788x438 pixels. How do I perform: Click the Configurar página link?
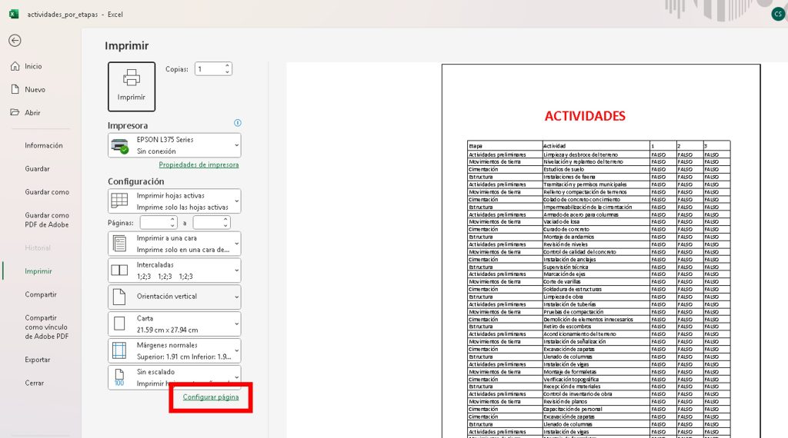[x=211, y=397]
